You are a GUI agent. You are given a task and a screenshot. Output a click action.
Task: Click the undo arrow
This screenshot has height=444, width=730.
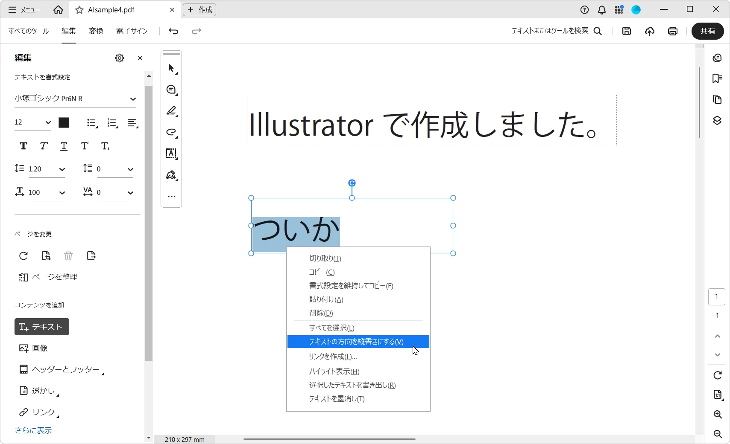coord(173,31)
